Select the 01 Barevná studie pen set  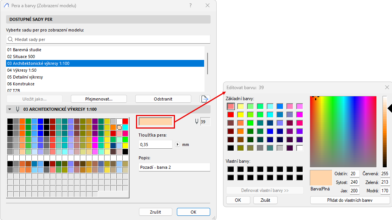click(24, 50)
